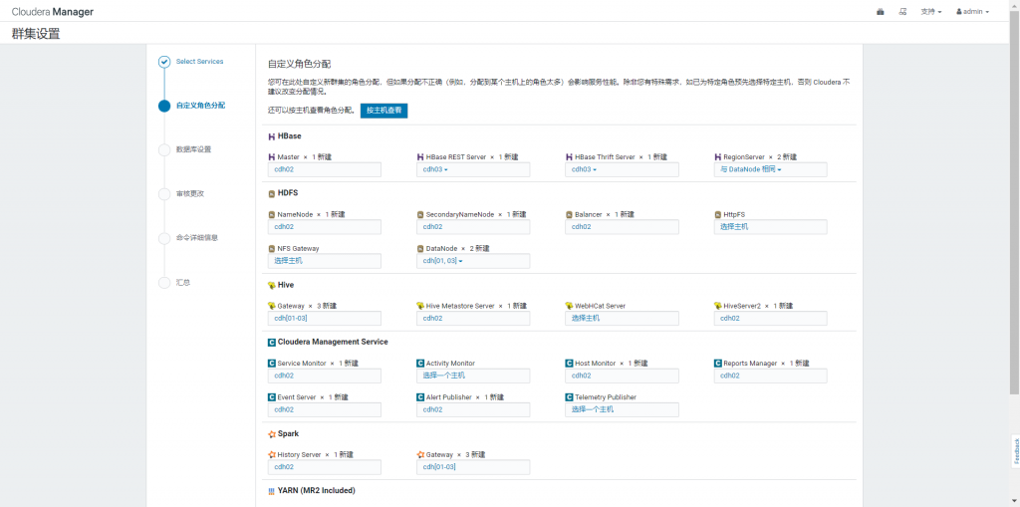The image size is (1020, 507).
Task: Click the NameNode cdh02 host field
Action: [x=325, y=227]
